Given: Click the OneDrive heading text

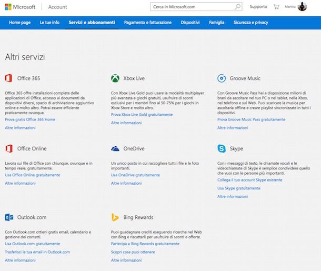Looking at the screenshot, I should click(x=134, y=148).
